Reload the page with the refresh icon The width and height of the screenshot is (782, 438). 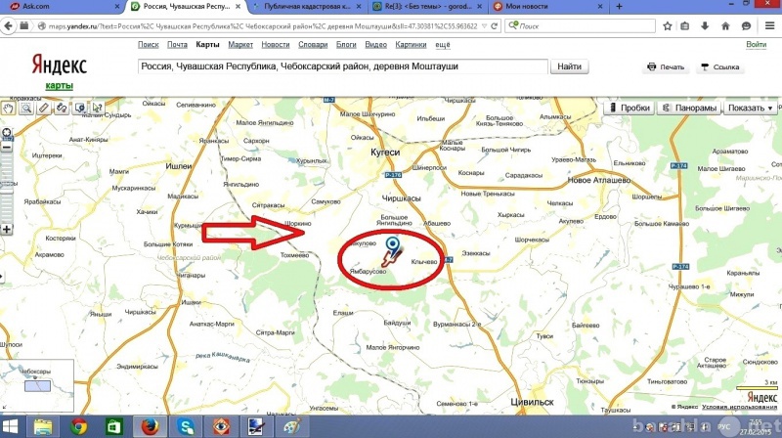pos(494,26)
